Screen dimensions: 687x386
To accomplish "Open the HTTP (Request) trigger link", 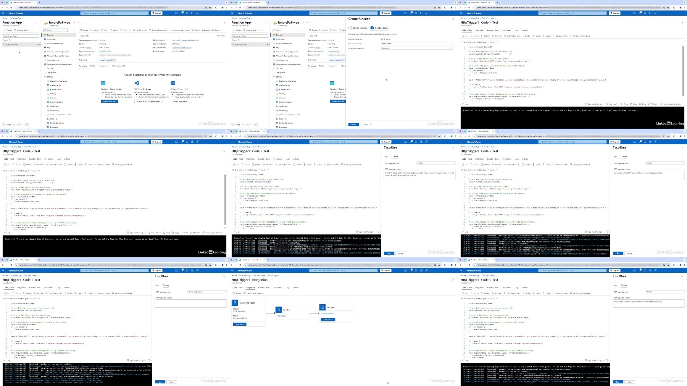I will [x=239, y=311].
